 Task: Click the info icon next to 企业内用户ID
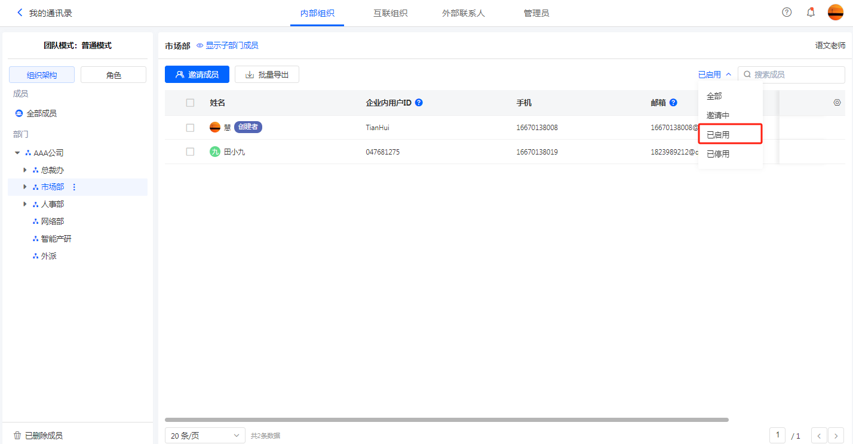click(x=419, y=103)
